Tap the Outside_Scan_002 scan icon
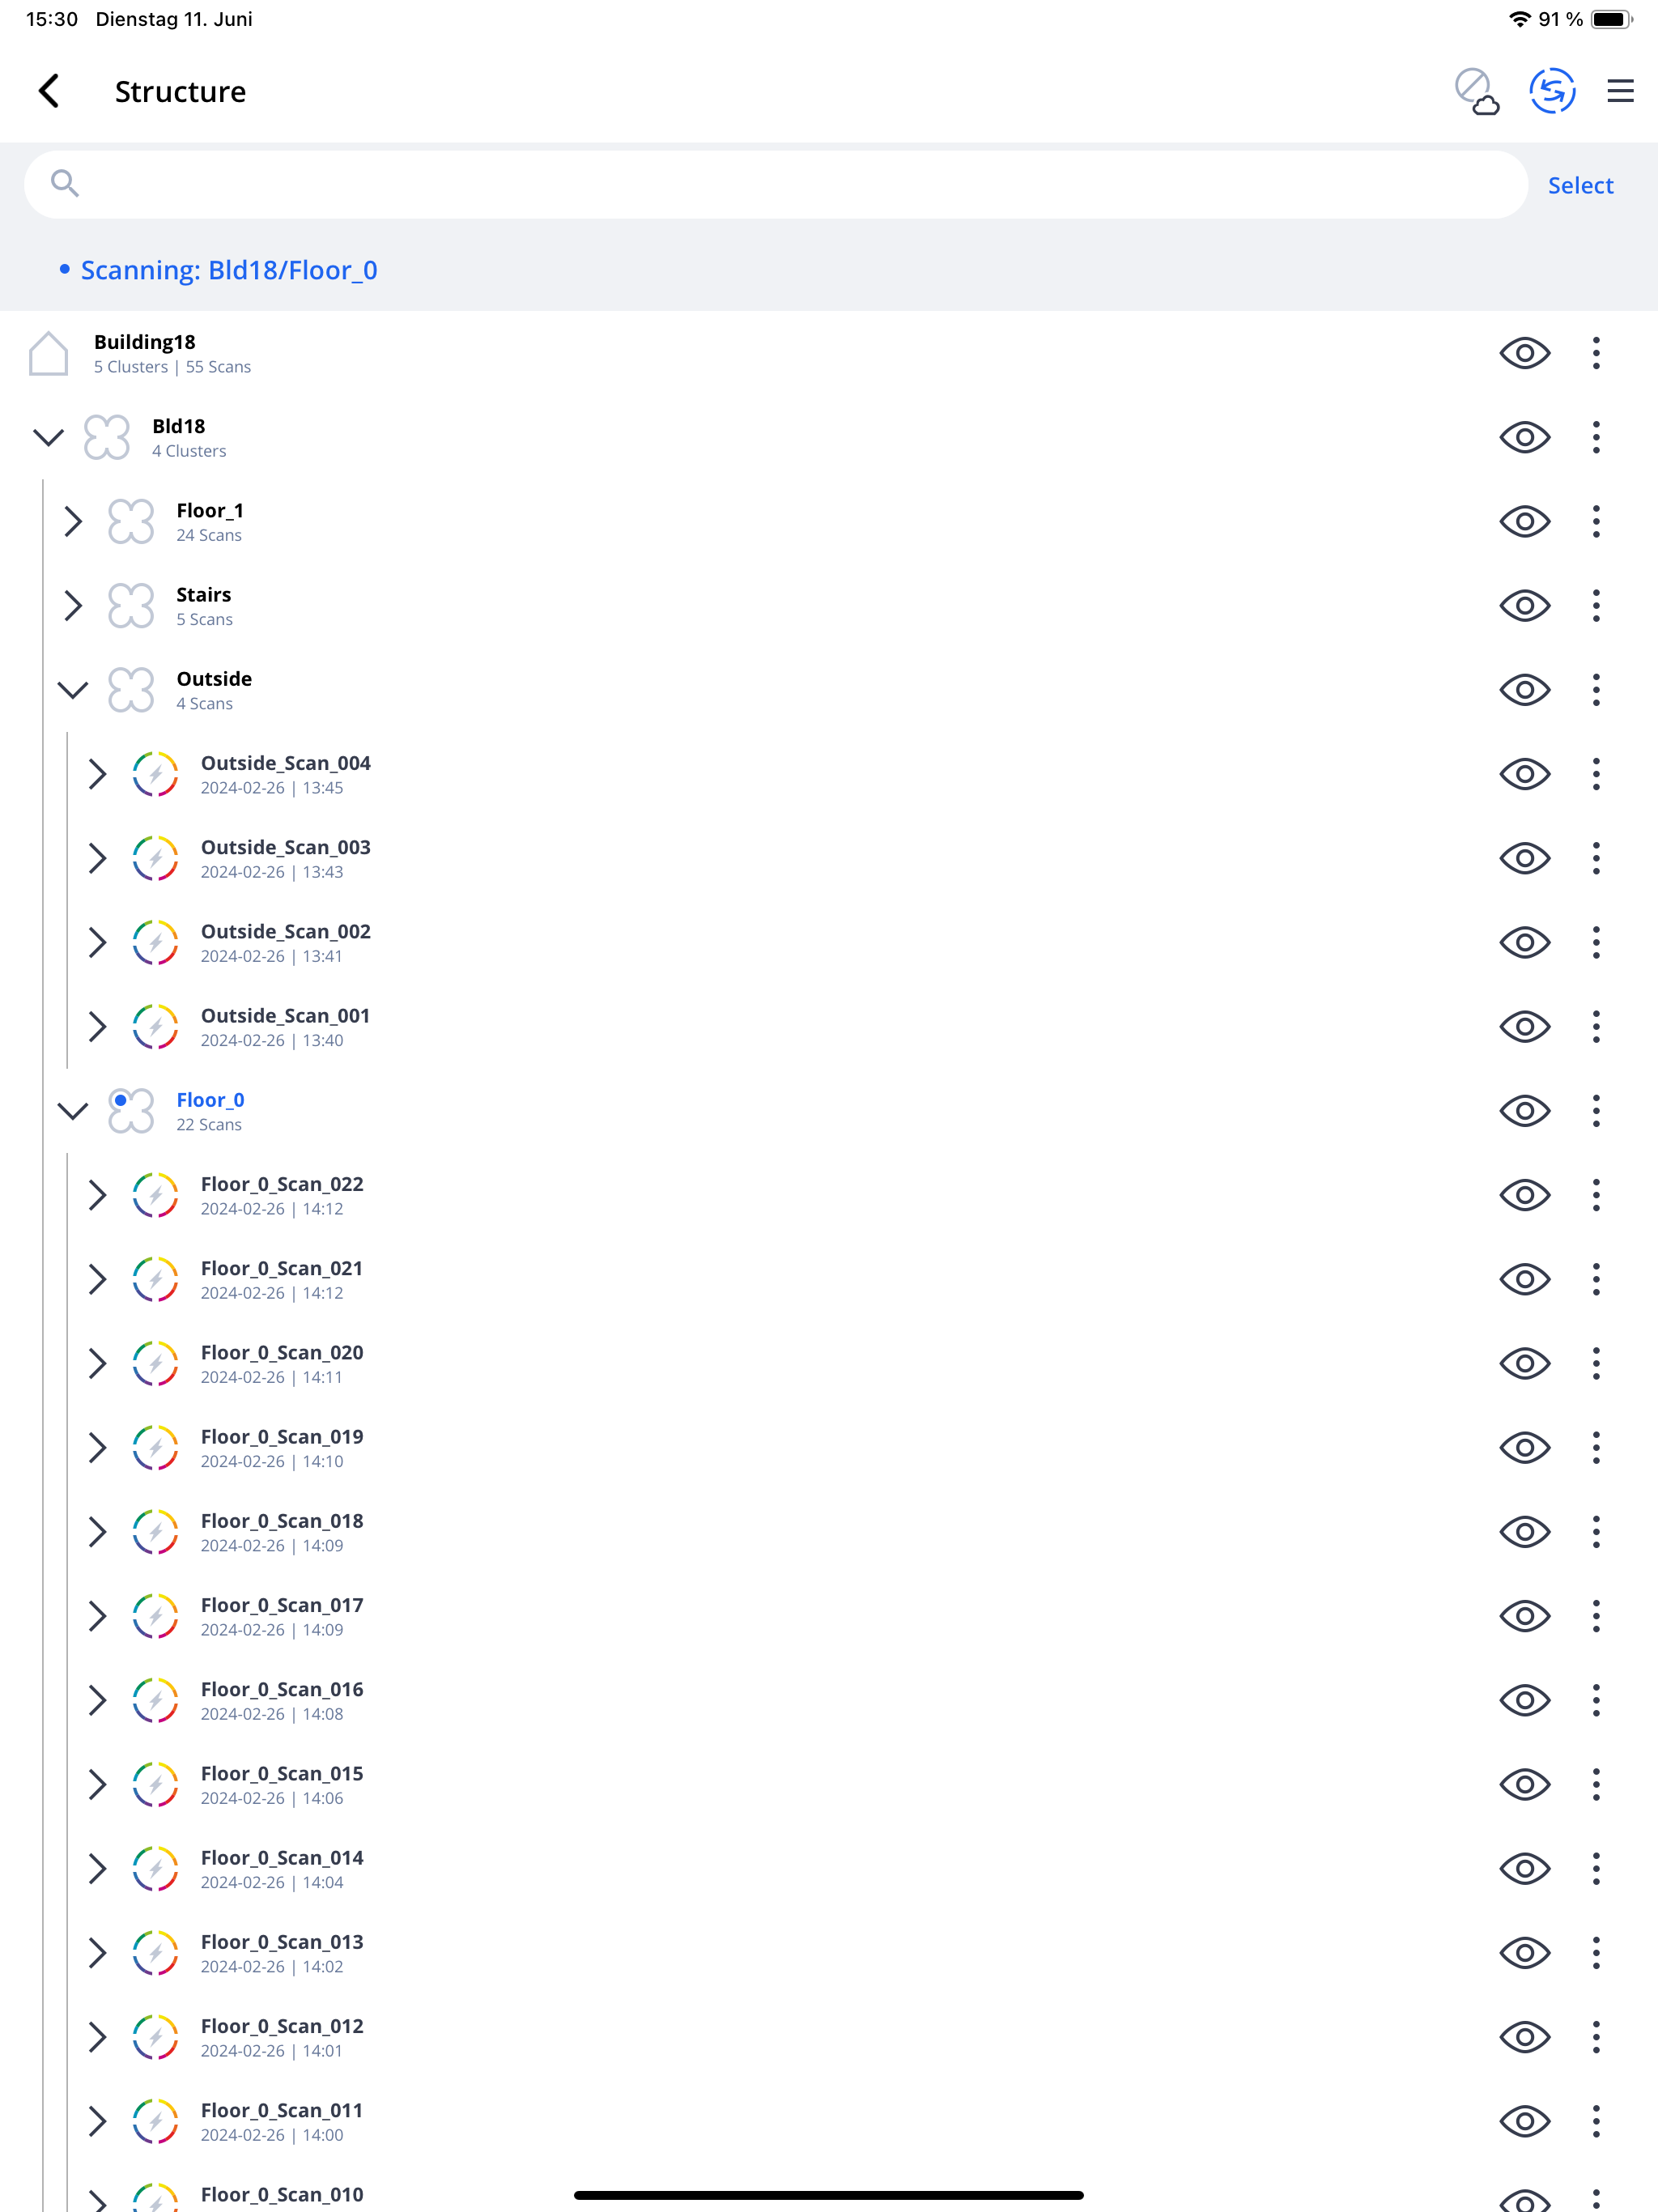 click(x=156, y=942)
